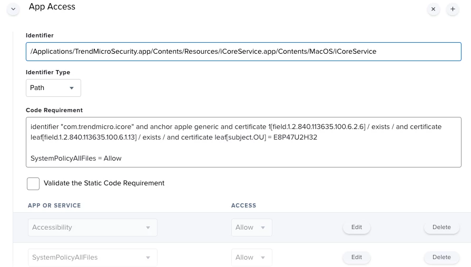Delete the Accessibility row
Screen dimensions: 471x267
pos(441,228)
